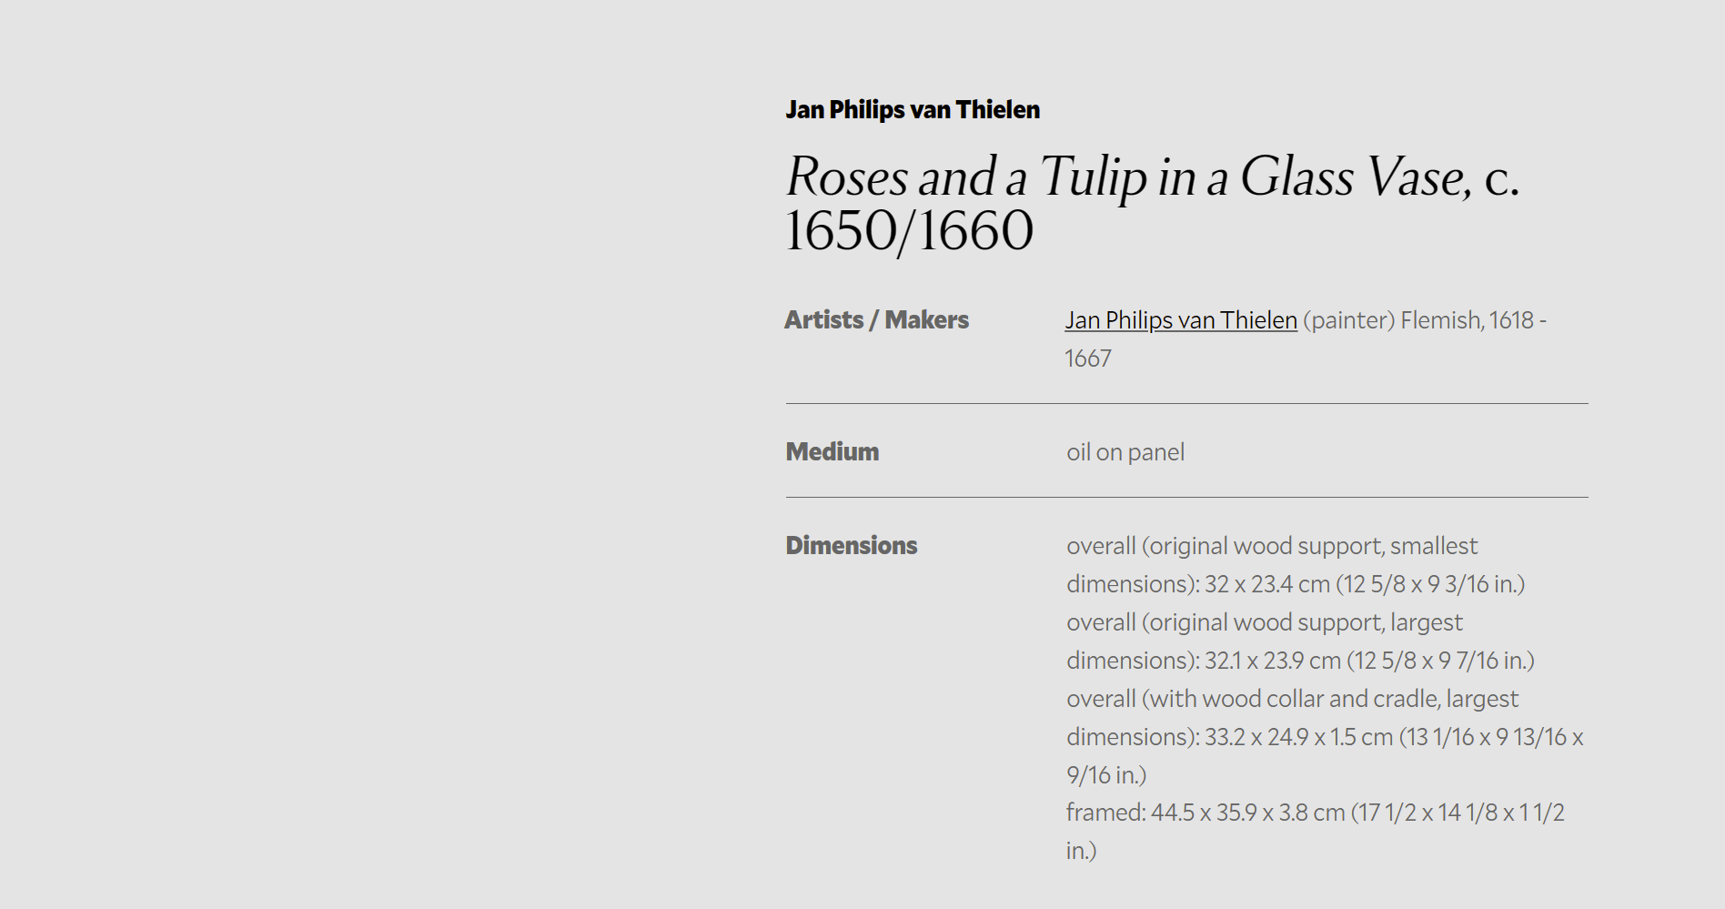Click the original wood support, largest line
This screenshot has width=1725, height=909.
(1265, 622)
